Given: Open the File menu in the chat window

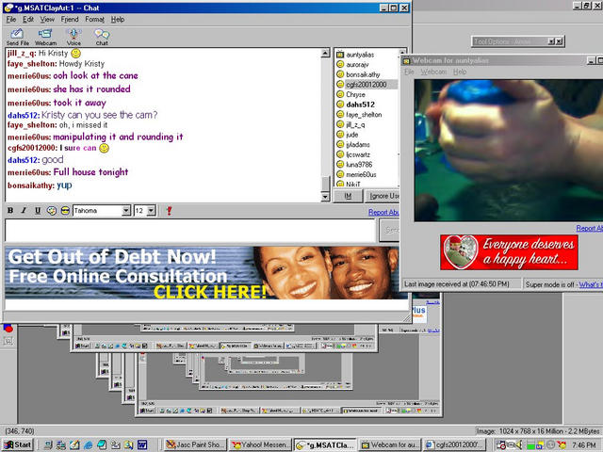Looking at the screenshot, I should click(11, 19).
